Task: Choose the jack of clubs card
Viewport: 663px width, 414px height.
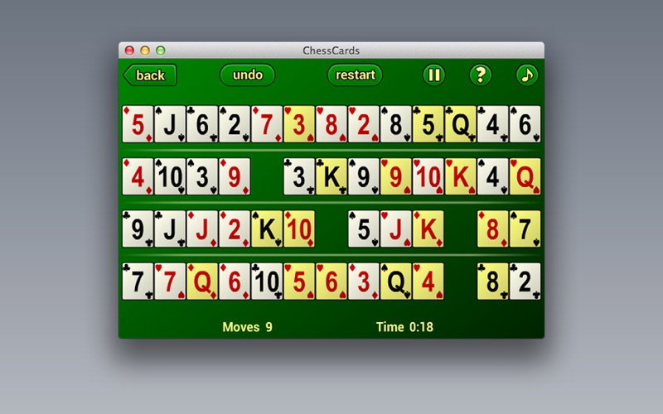Action: pos(170,229)
